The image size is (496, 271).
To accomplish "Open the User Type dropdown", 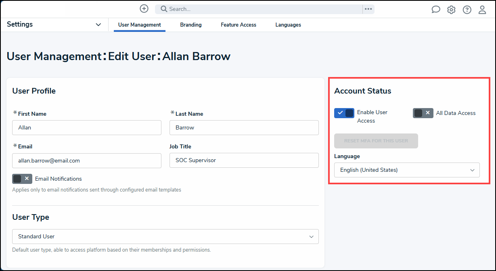I will (165, 237).
